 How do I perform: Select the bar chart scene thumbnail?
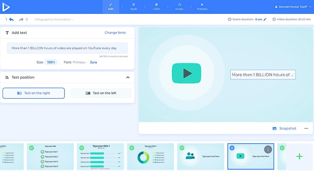100,157
